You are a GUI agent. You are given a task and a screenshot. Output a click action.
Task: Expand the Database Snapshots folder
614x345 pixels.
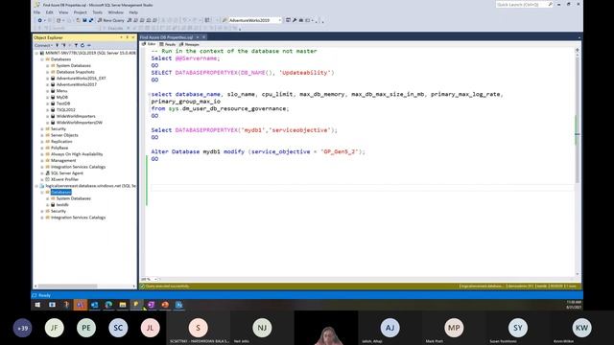click(47, 72)
